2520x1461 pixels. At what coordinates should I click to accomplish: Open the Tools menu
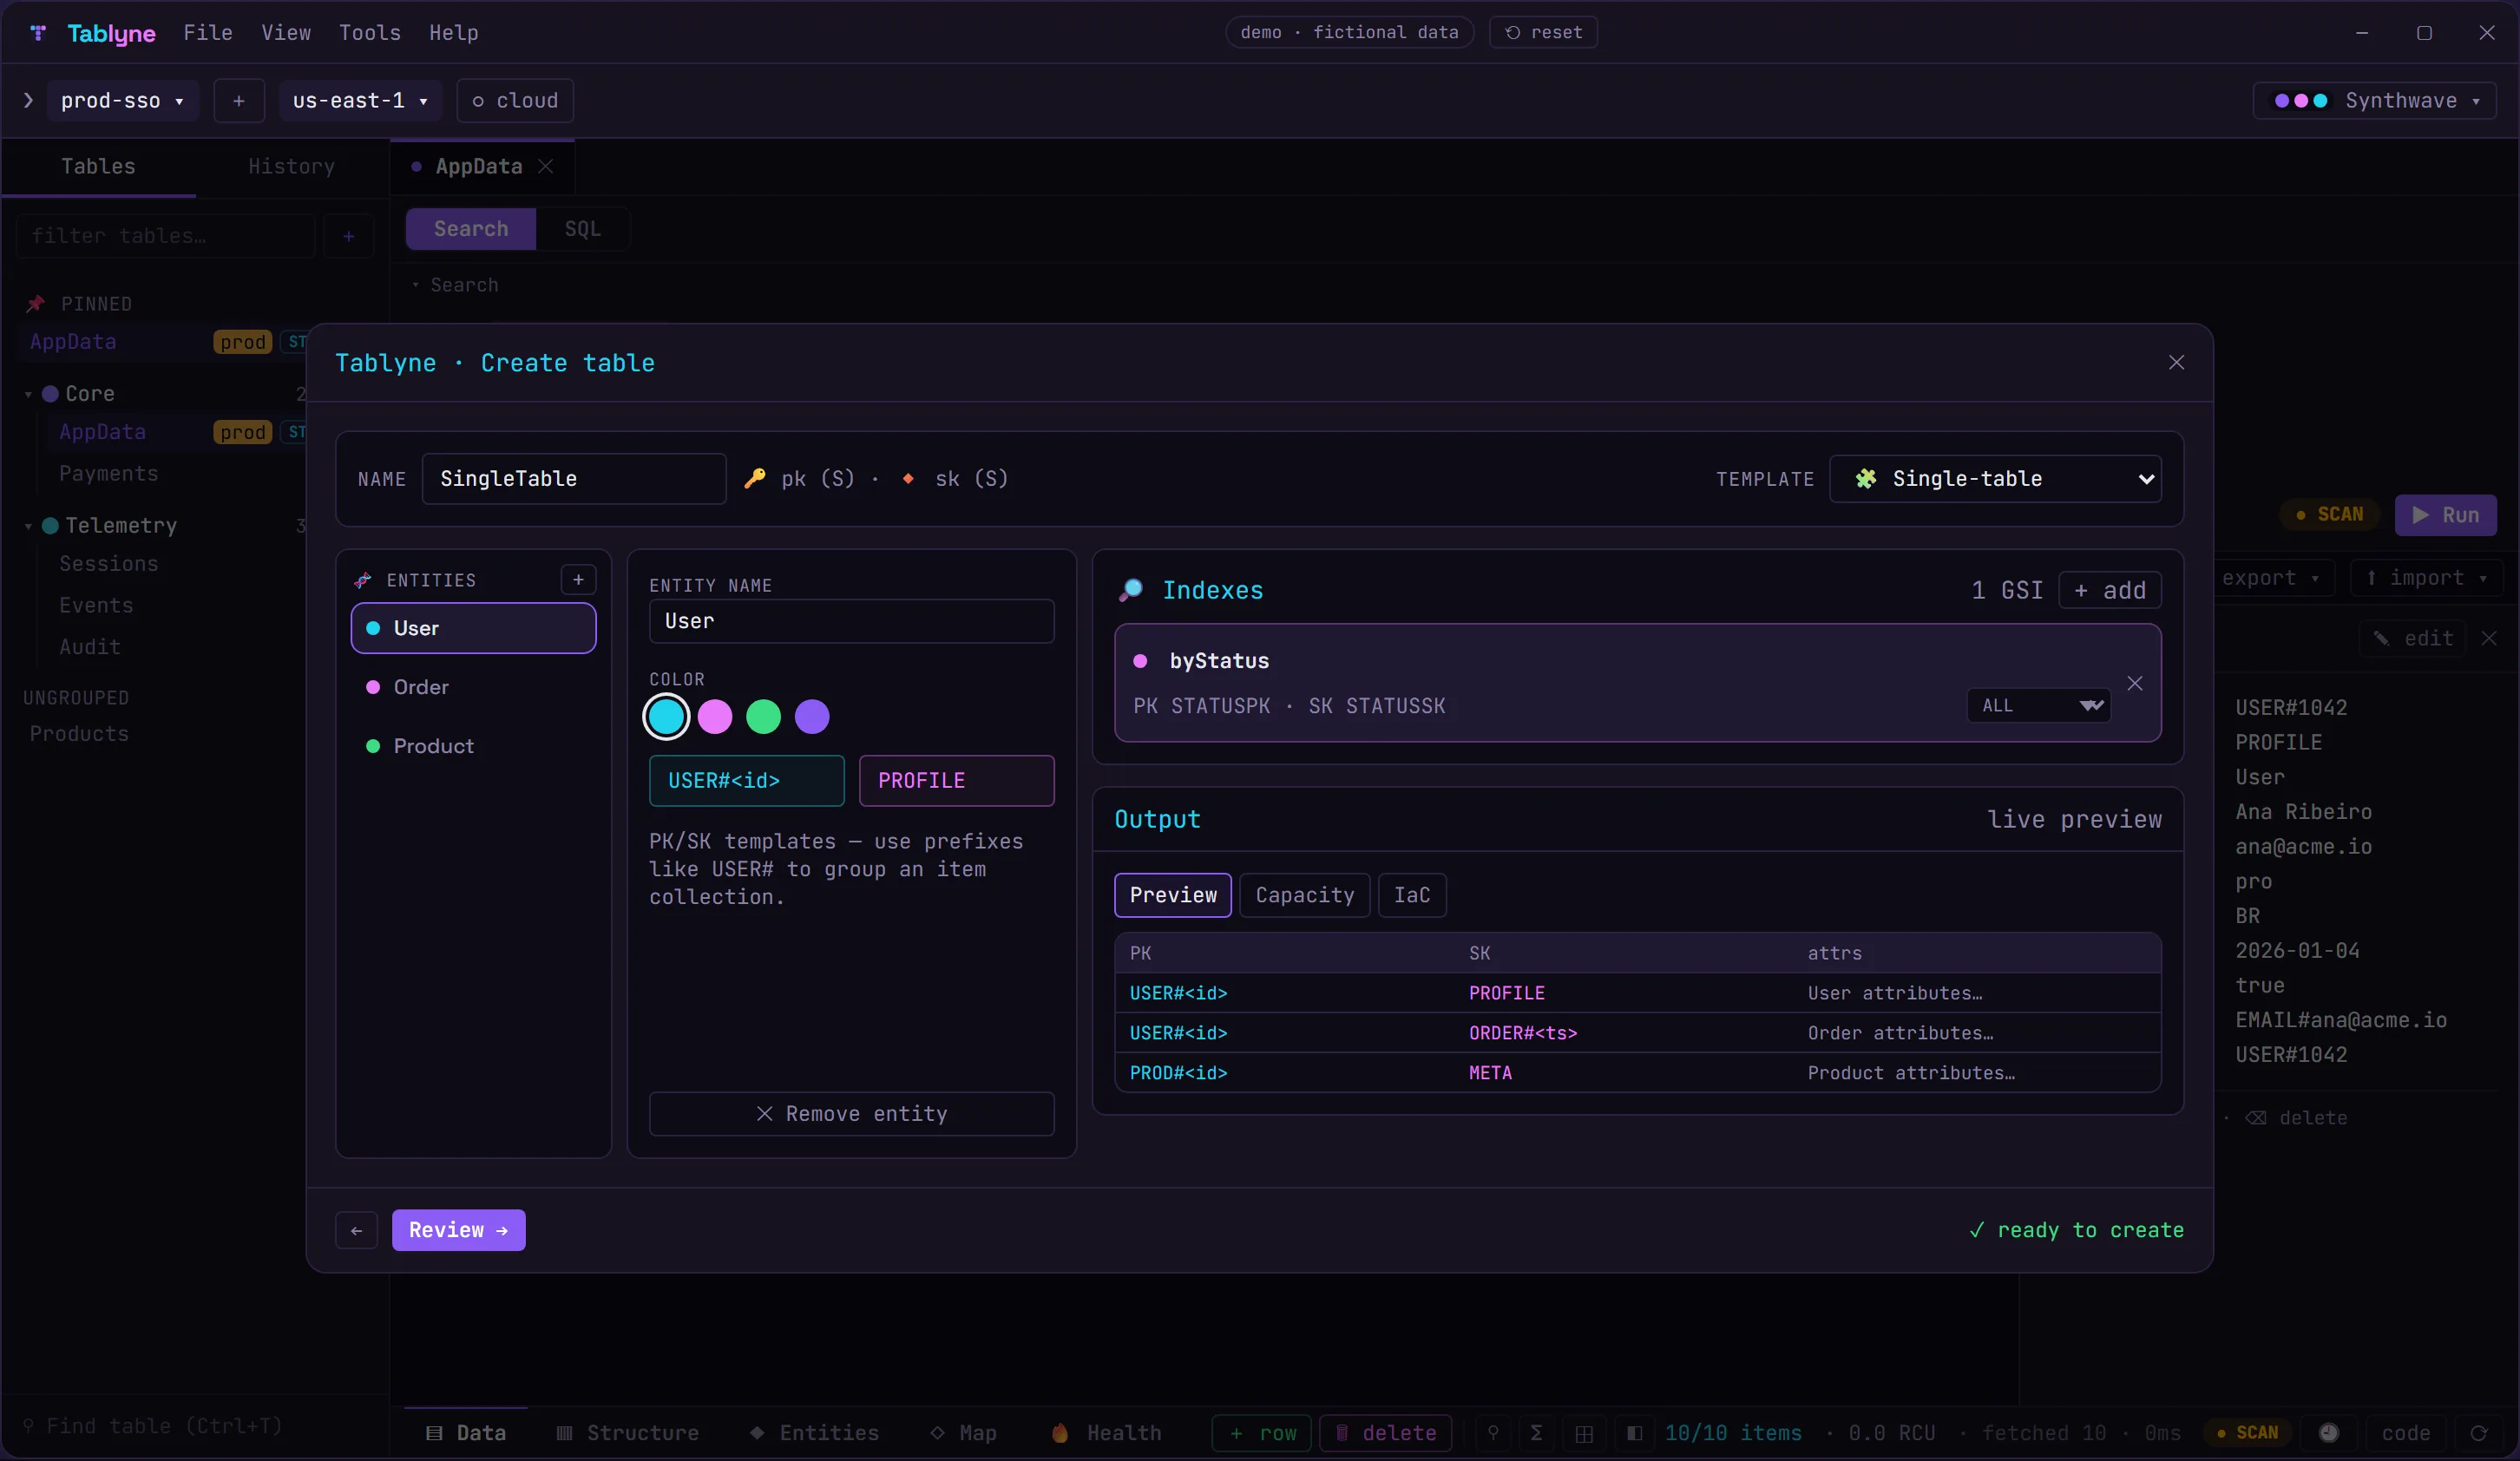click(x=370, y=33)
